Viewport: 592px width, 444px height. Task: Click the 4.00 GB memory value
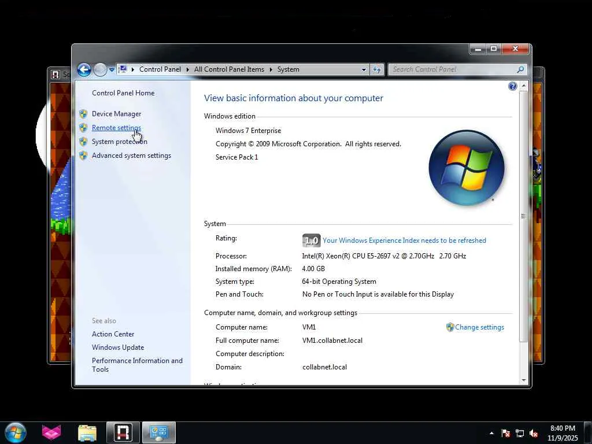[313, 269]
